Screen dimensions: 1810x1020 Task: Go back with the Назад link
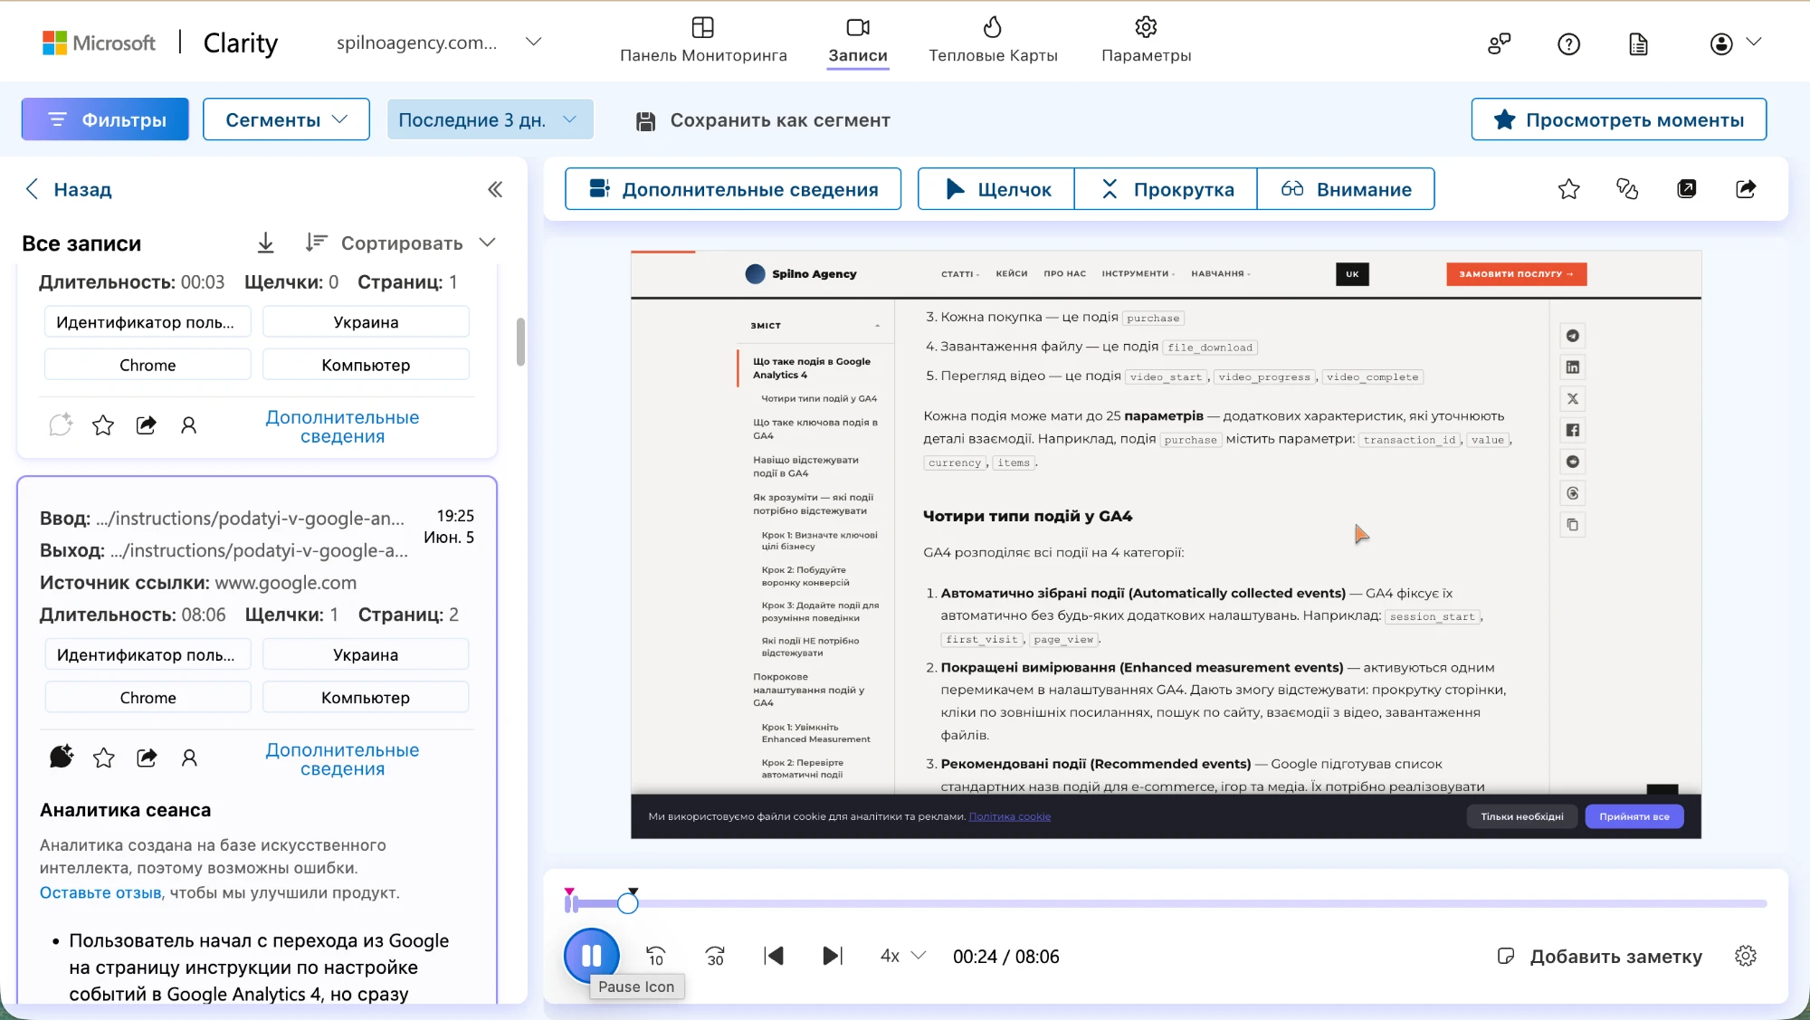68,189
